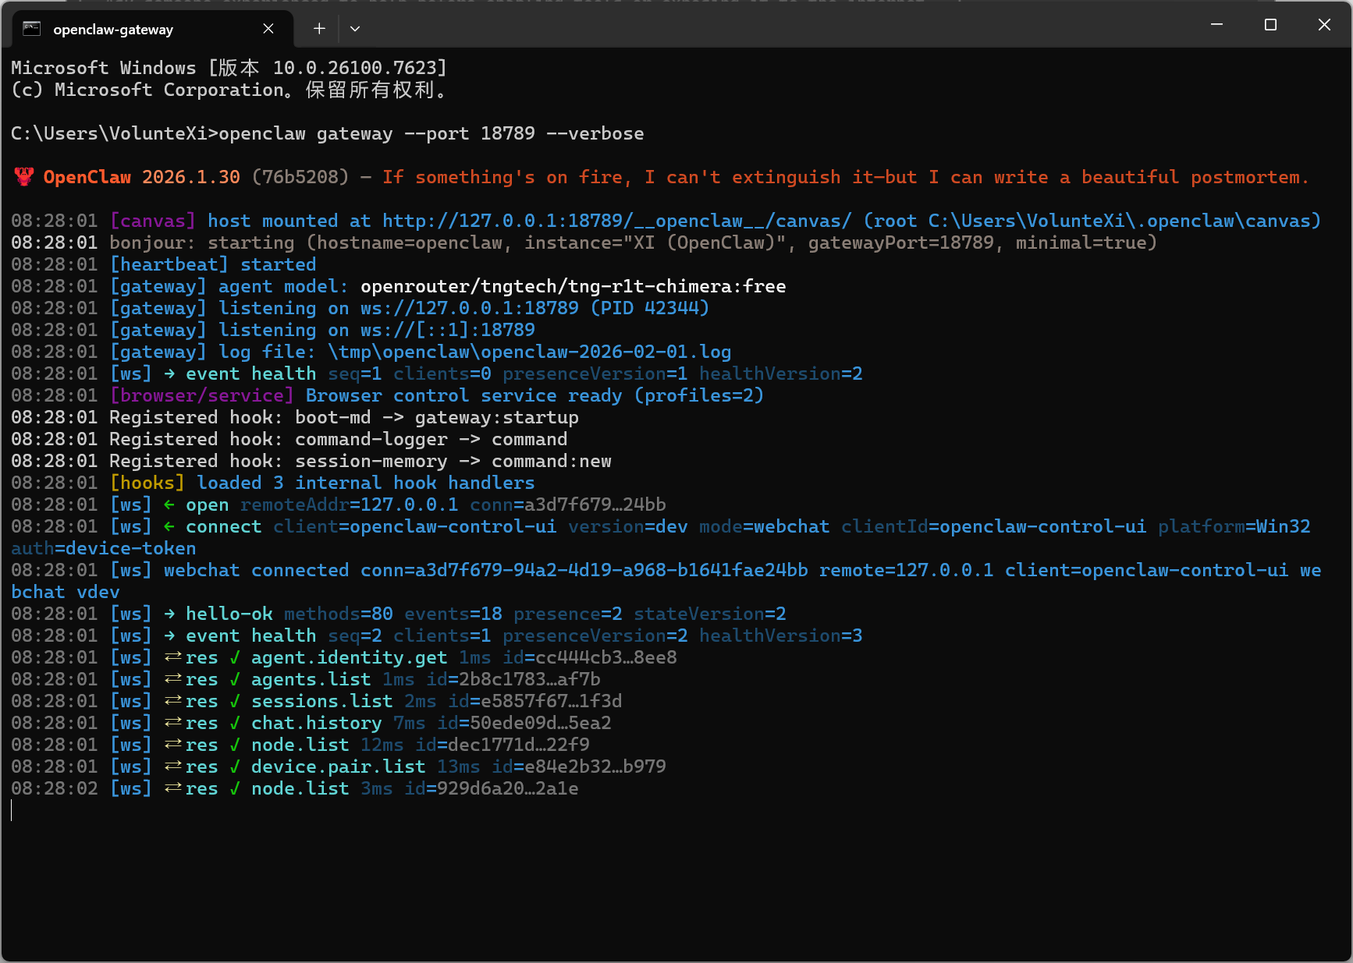Close the openclaw-gateway tab
The height and width of the screenshot is (963, 1353).
pos(268,29)
